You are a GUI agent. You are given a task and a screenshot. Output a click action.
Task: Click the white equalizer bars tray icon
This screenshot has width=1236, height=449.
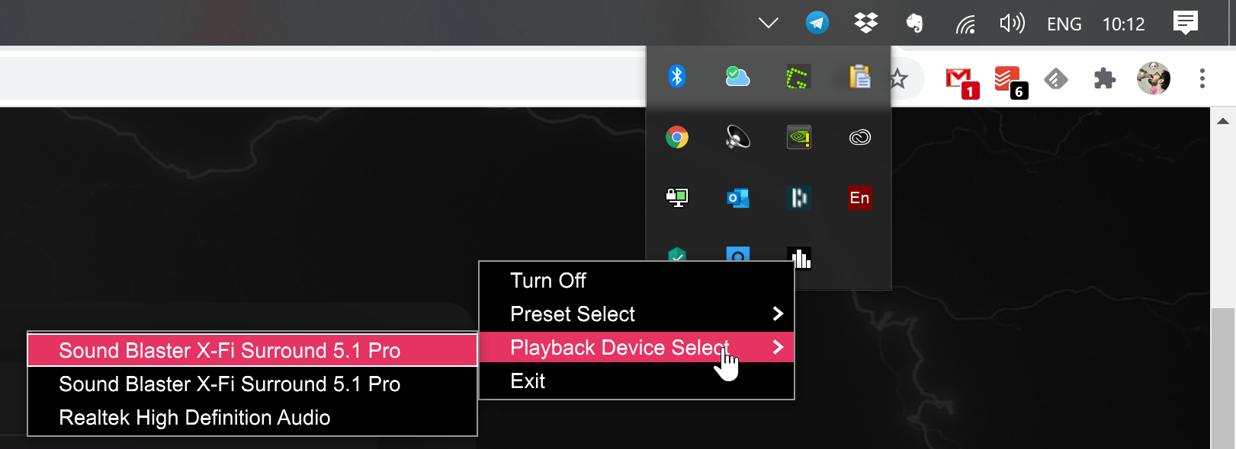(800, 257)
